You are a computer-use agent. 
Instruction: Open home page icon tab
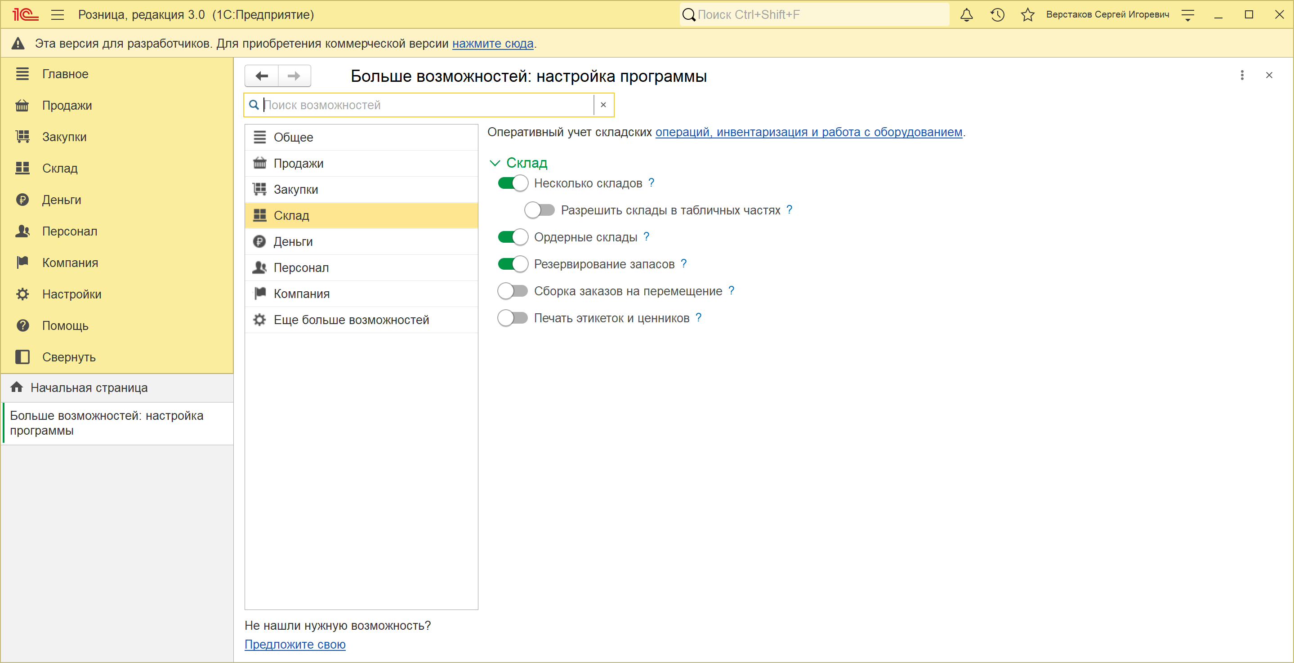pos(17,387)
